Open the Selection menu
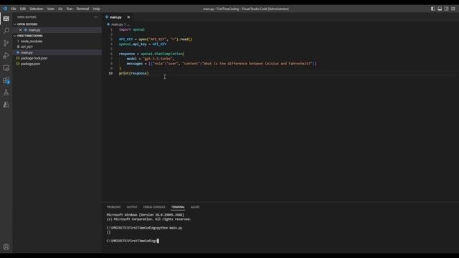The height and width of the screenshot is (258, 459). coord(37,9)
